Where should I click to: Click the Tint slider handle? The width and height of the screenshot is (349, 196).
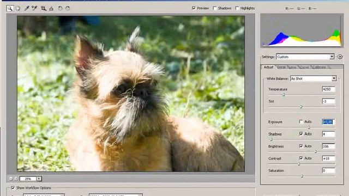pyautogui.click(x=301, y=107)
